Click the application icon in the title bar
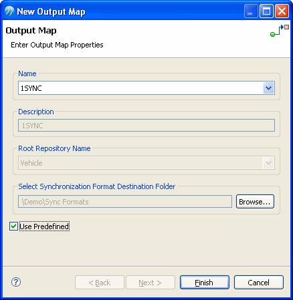The image size is (293, 300). [9, 11]
